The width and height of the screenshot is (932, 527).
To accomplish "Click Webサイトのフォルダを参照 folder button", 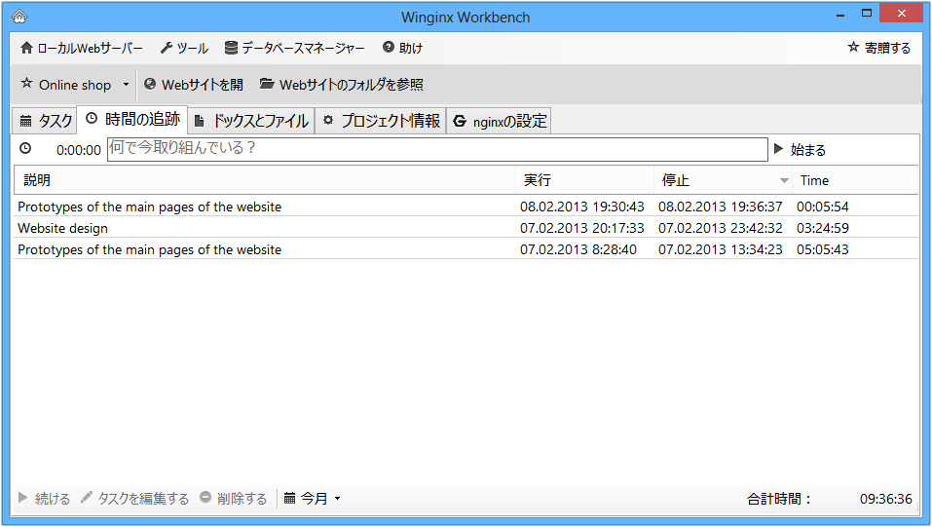I will click(x=342, y=85).
